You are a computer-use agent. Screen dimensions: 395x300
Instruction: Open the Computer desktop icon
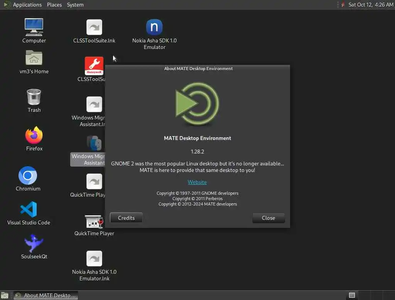click(34, 27)
